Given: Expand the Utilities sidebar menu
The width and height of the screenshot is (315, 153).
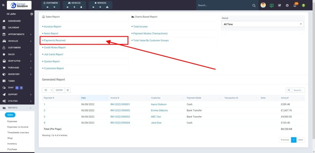Looking at the screenshot, I should [x=17, y=101].
